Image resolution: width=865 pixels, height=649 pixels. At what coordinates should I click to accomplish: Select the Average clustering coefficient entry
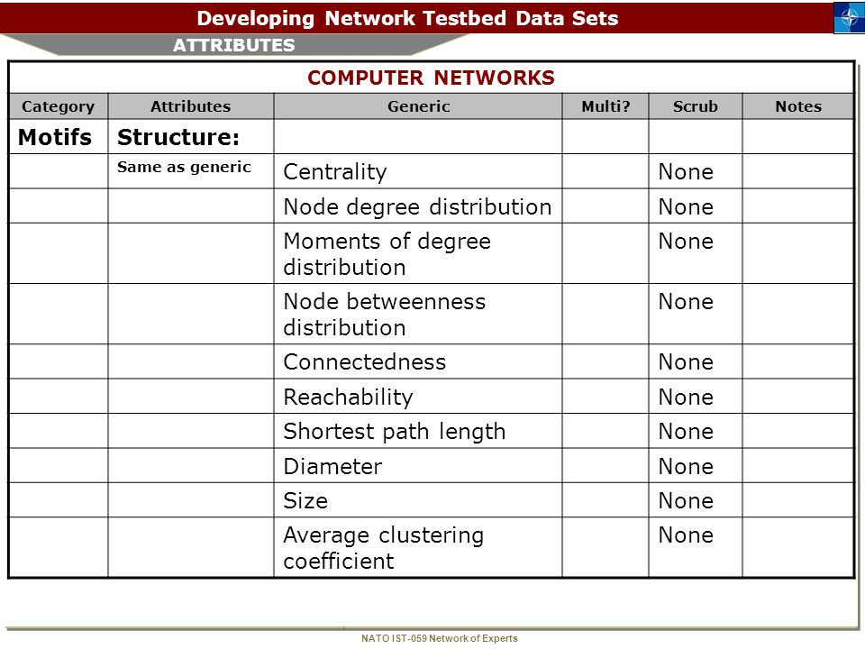[384, 548]
